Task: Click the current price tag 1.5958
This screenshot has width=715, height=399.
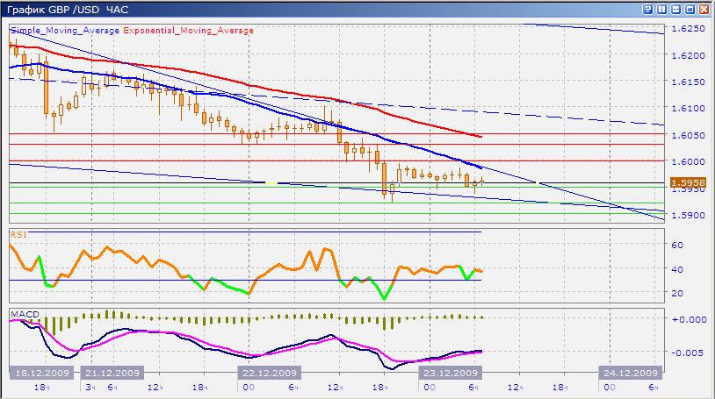Action: (x=685, y=183)
